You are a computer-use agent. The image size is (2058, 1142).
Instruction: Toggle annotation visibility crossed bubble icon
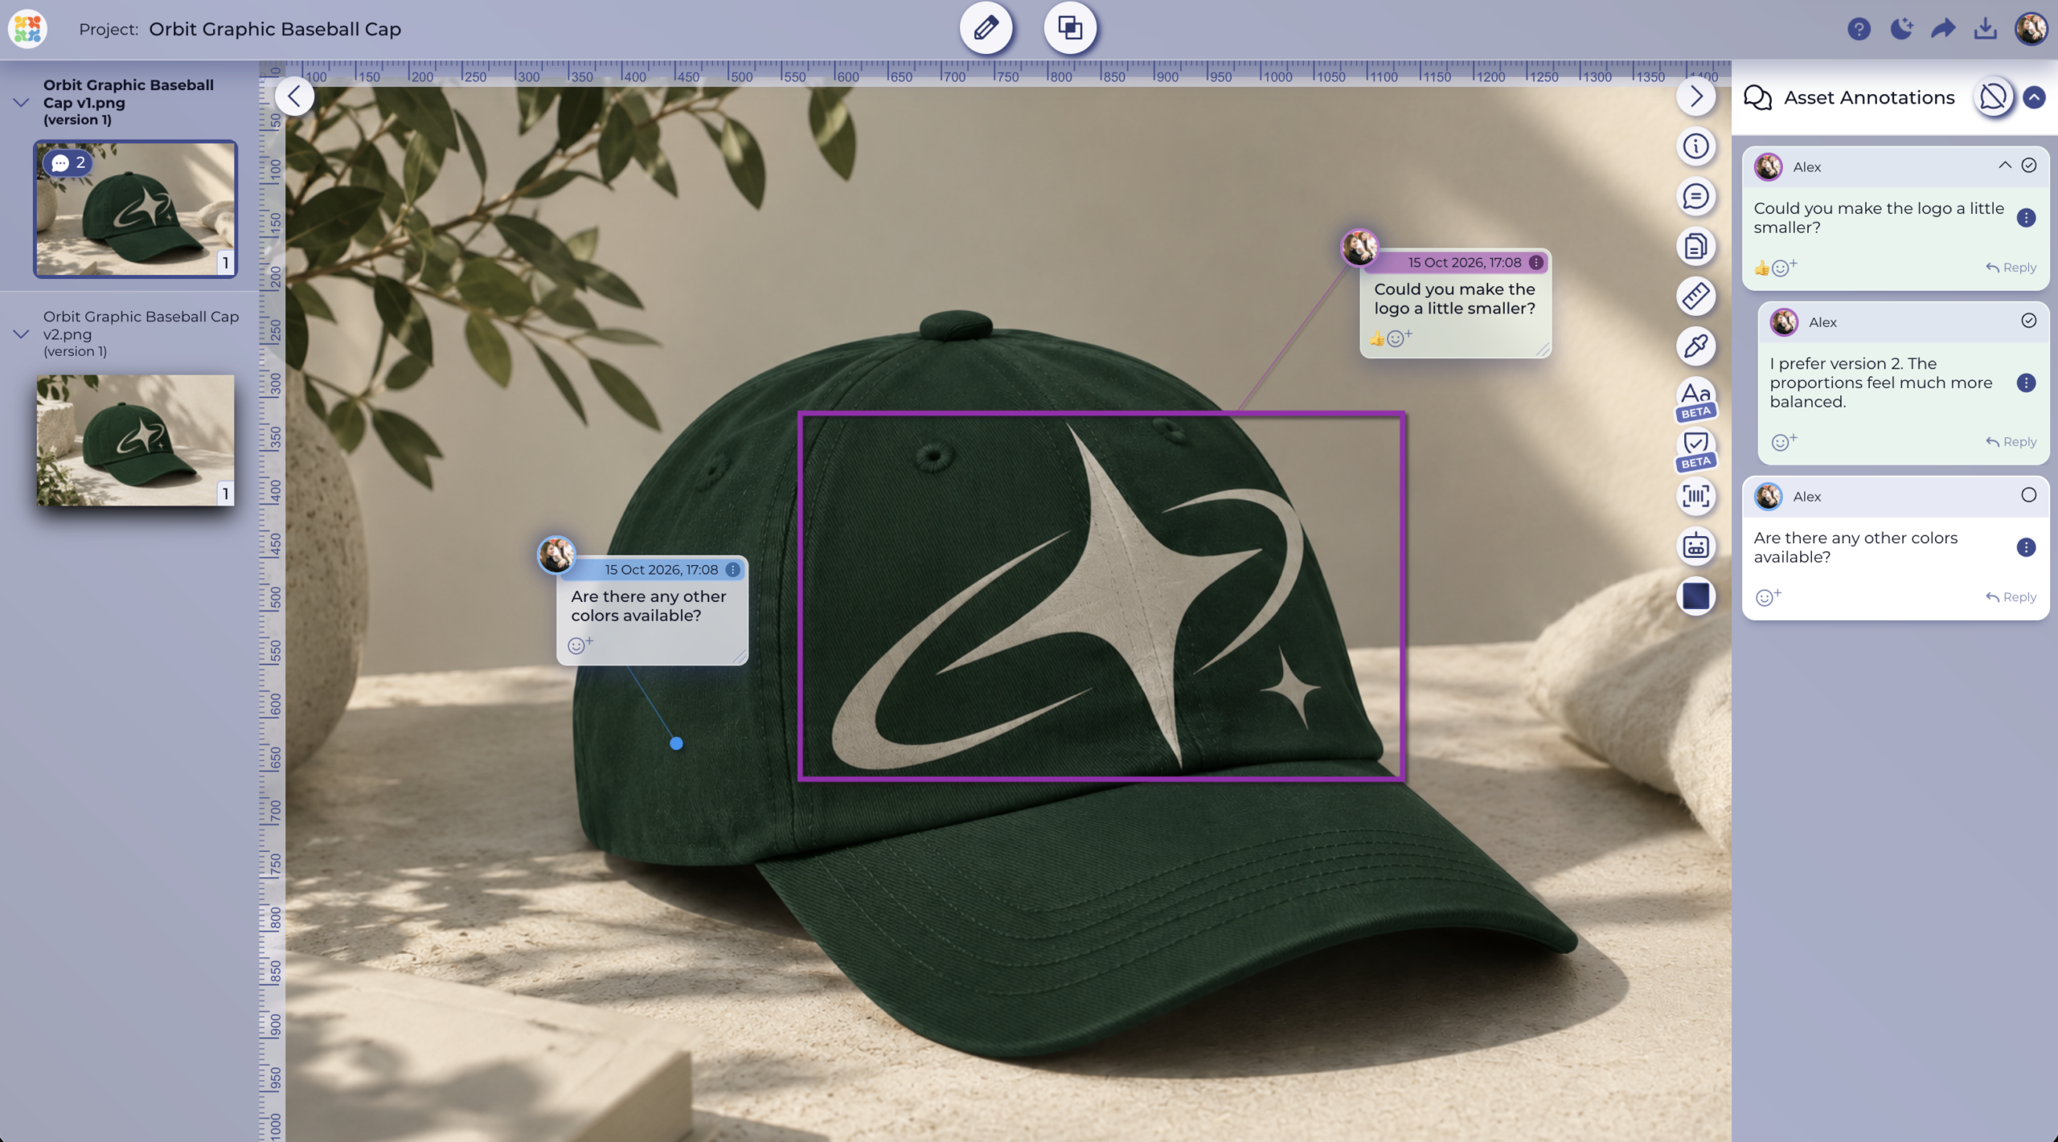click(x=1993, y=97)
